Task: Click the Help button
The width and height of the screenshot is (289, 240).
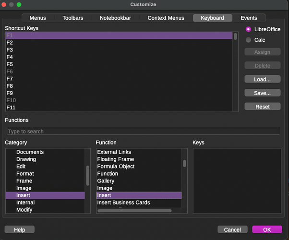Action: tap(19, 229)
